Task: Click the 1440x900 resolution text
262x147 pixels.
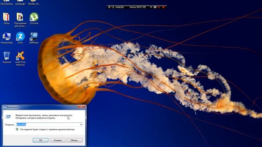Action: pyautogui.click(x=120, y=7)
